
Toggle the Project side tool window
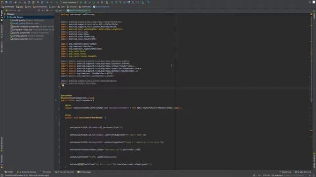coord(1,16)
